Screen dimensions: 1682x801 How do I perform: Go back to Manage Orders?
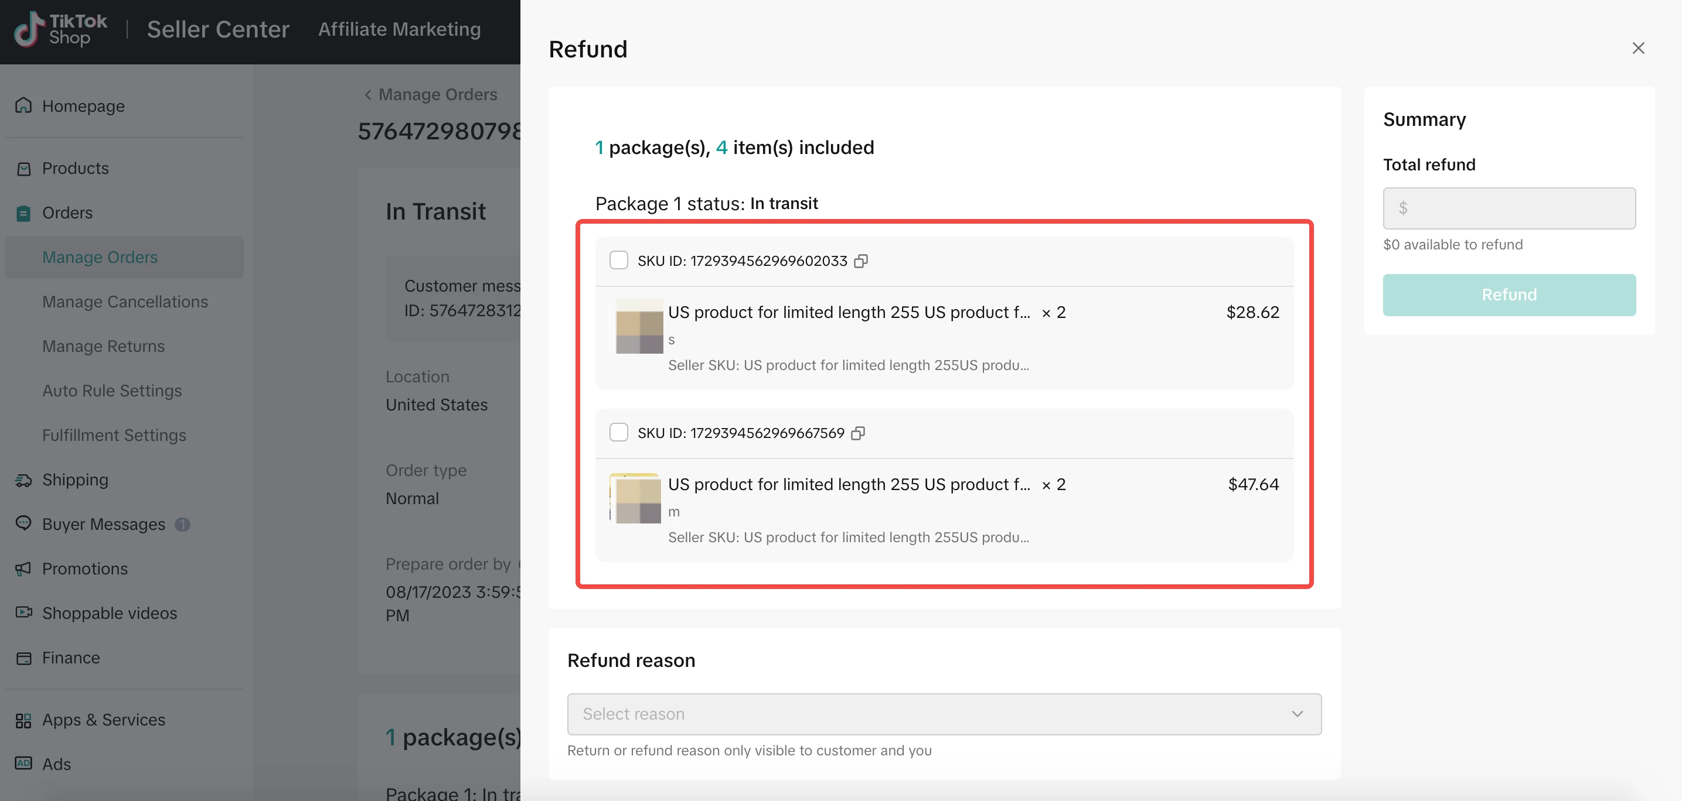[x=431, y=95]
